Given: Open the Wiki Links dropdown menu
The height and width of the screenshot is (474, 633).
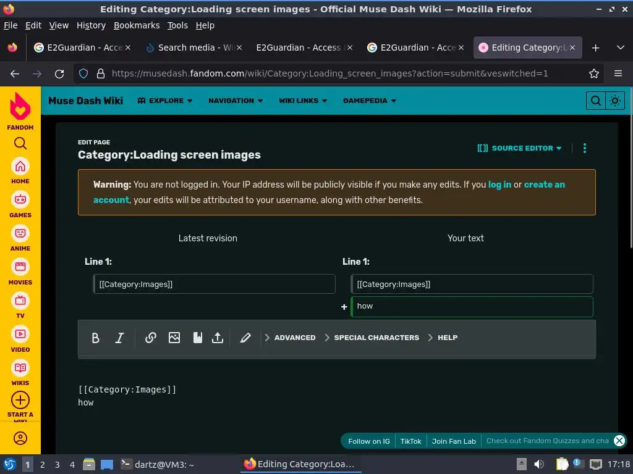Looking at the screenshot, I should coord(303,101).
